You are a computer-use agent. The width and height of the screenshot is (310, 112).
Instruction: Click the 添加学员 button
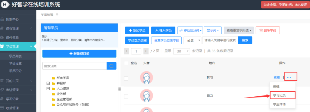[137, 30]
